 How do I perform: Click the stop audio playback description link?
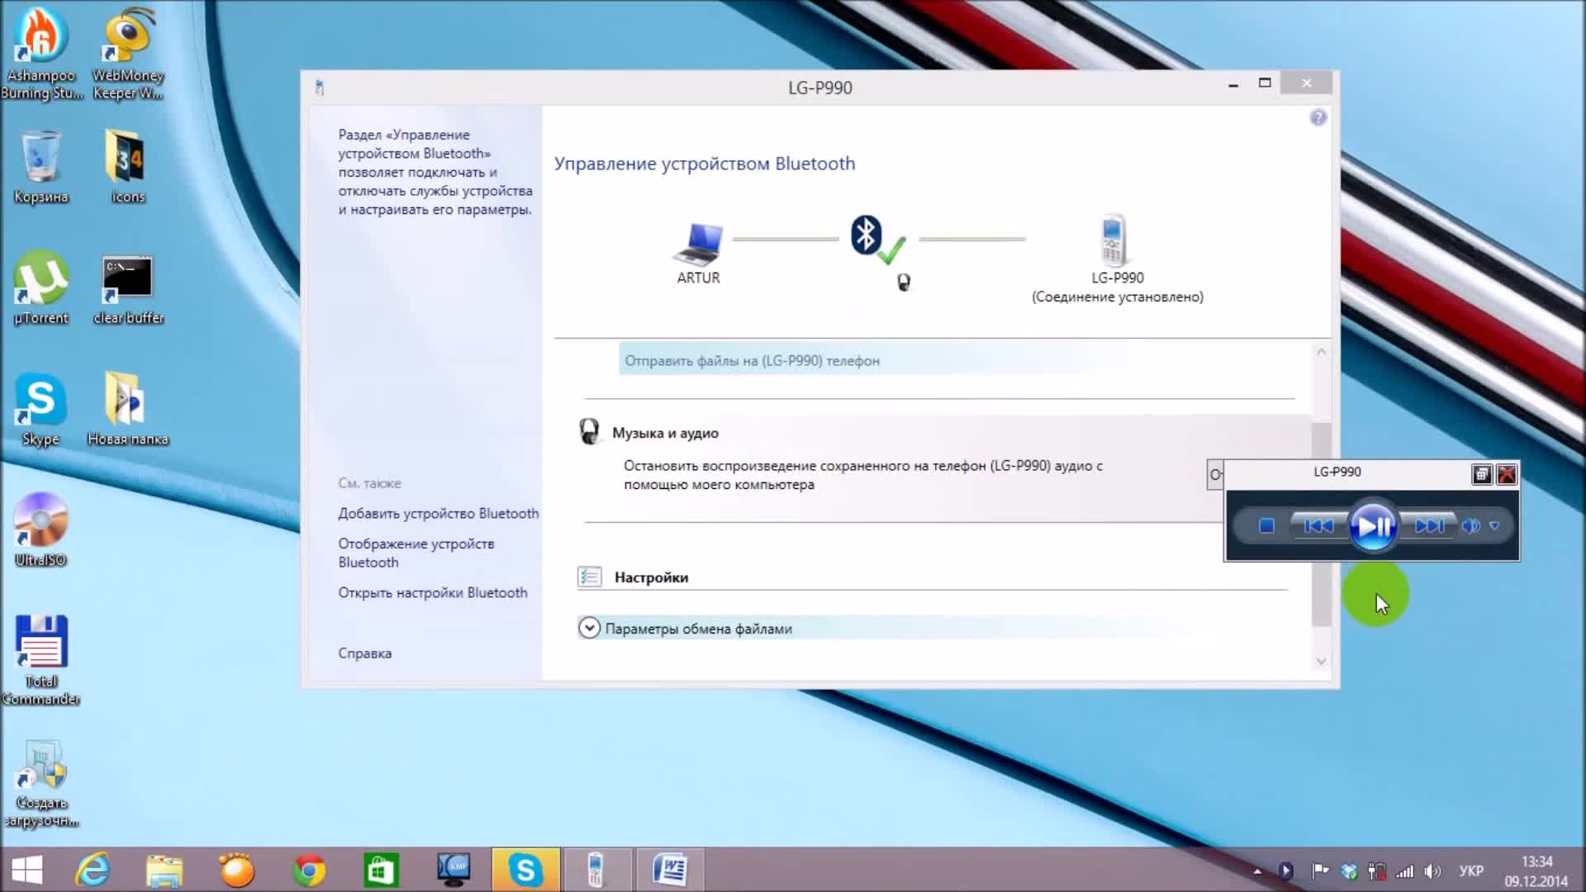pos(863,475)
